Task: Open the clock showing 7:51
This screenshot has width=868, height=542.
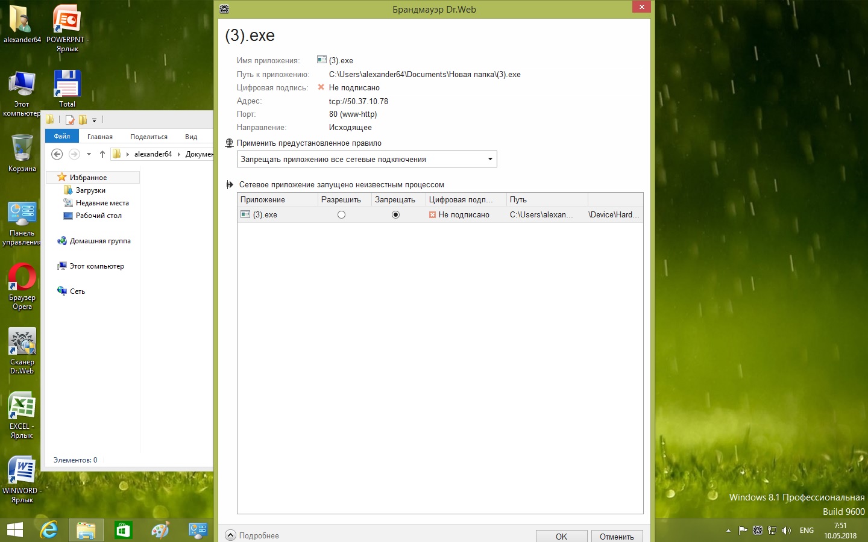Action: [840, 531]
